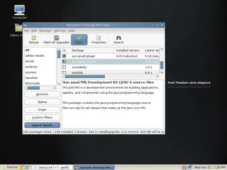Open the Edit menu
This screenshot has height=170, width=227.
34,31
